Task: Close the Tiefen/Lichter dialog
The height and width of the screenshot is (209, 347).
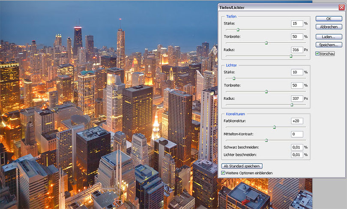Action: [x=342, y=7]
